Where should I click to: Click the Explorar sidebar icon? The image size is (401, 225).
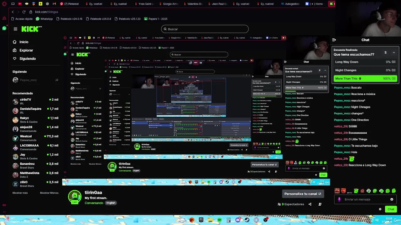coord(14,50)
